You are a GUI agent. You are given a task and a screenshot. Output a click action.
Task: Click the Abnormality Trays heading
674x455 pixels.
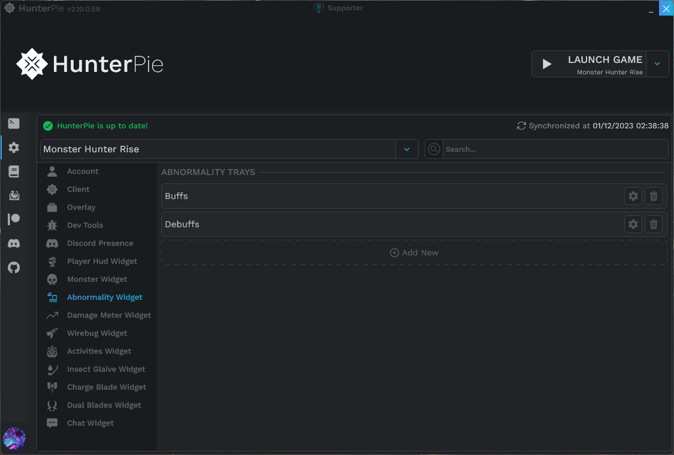pyautogui.click(x=208, y=172)
